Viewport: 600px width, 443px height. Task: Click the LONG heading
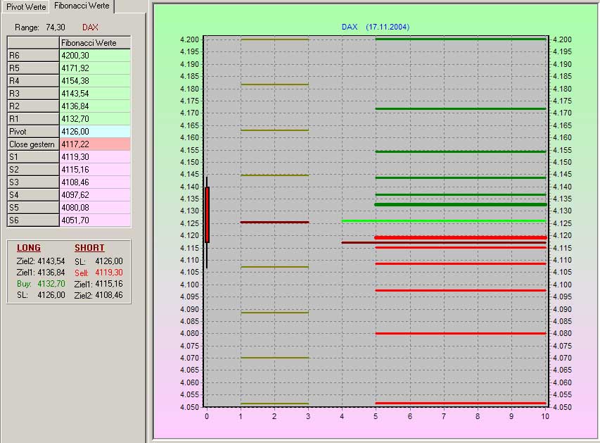tap(29, 248)
